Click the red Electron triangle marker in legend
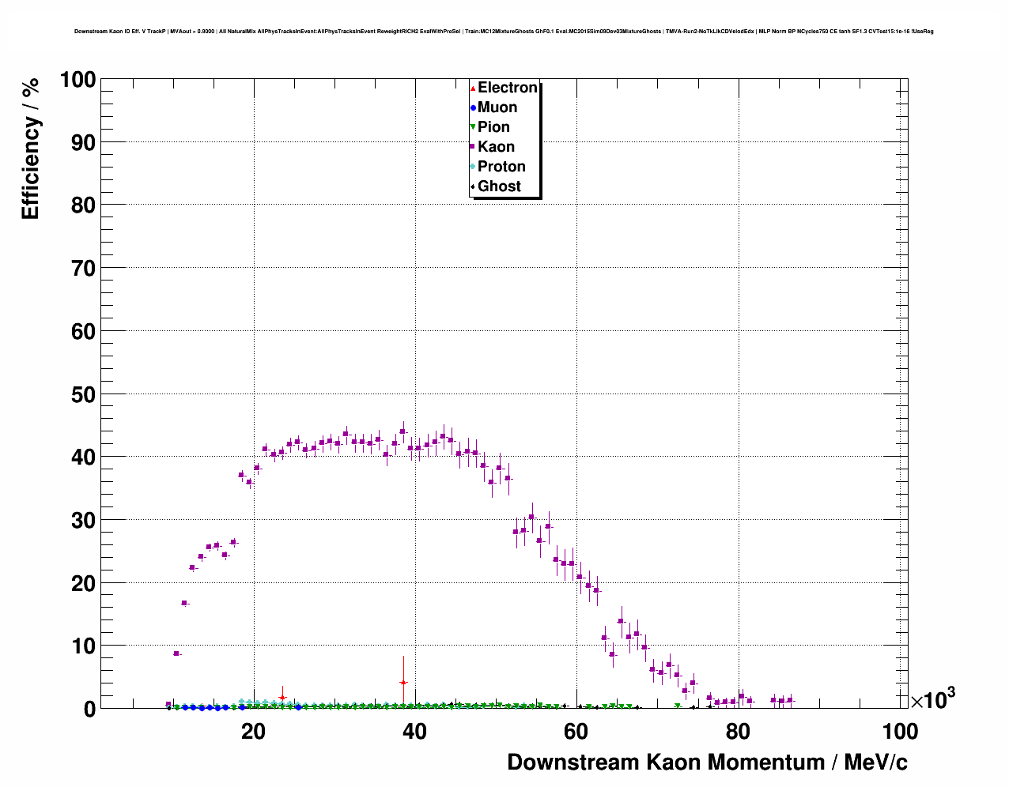The width and height of the screenshot is (1009, 787). click(x=473, y=88)
